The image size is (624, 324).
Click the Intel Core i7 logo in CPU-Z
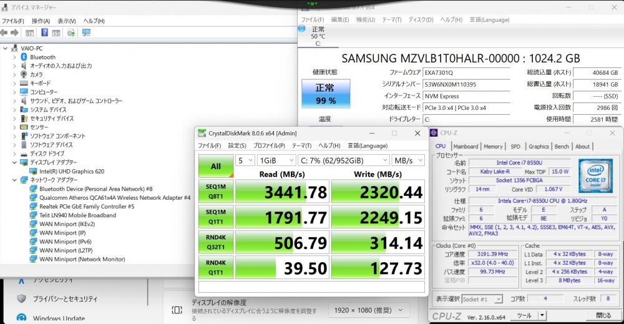pyautogui.click(x=595, y=175)
